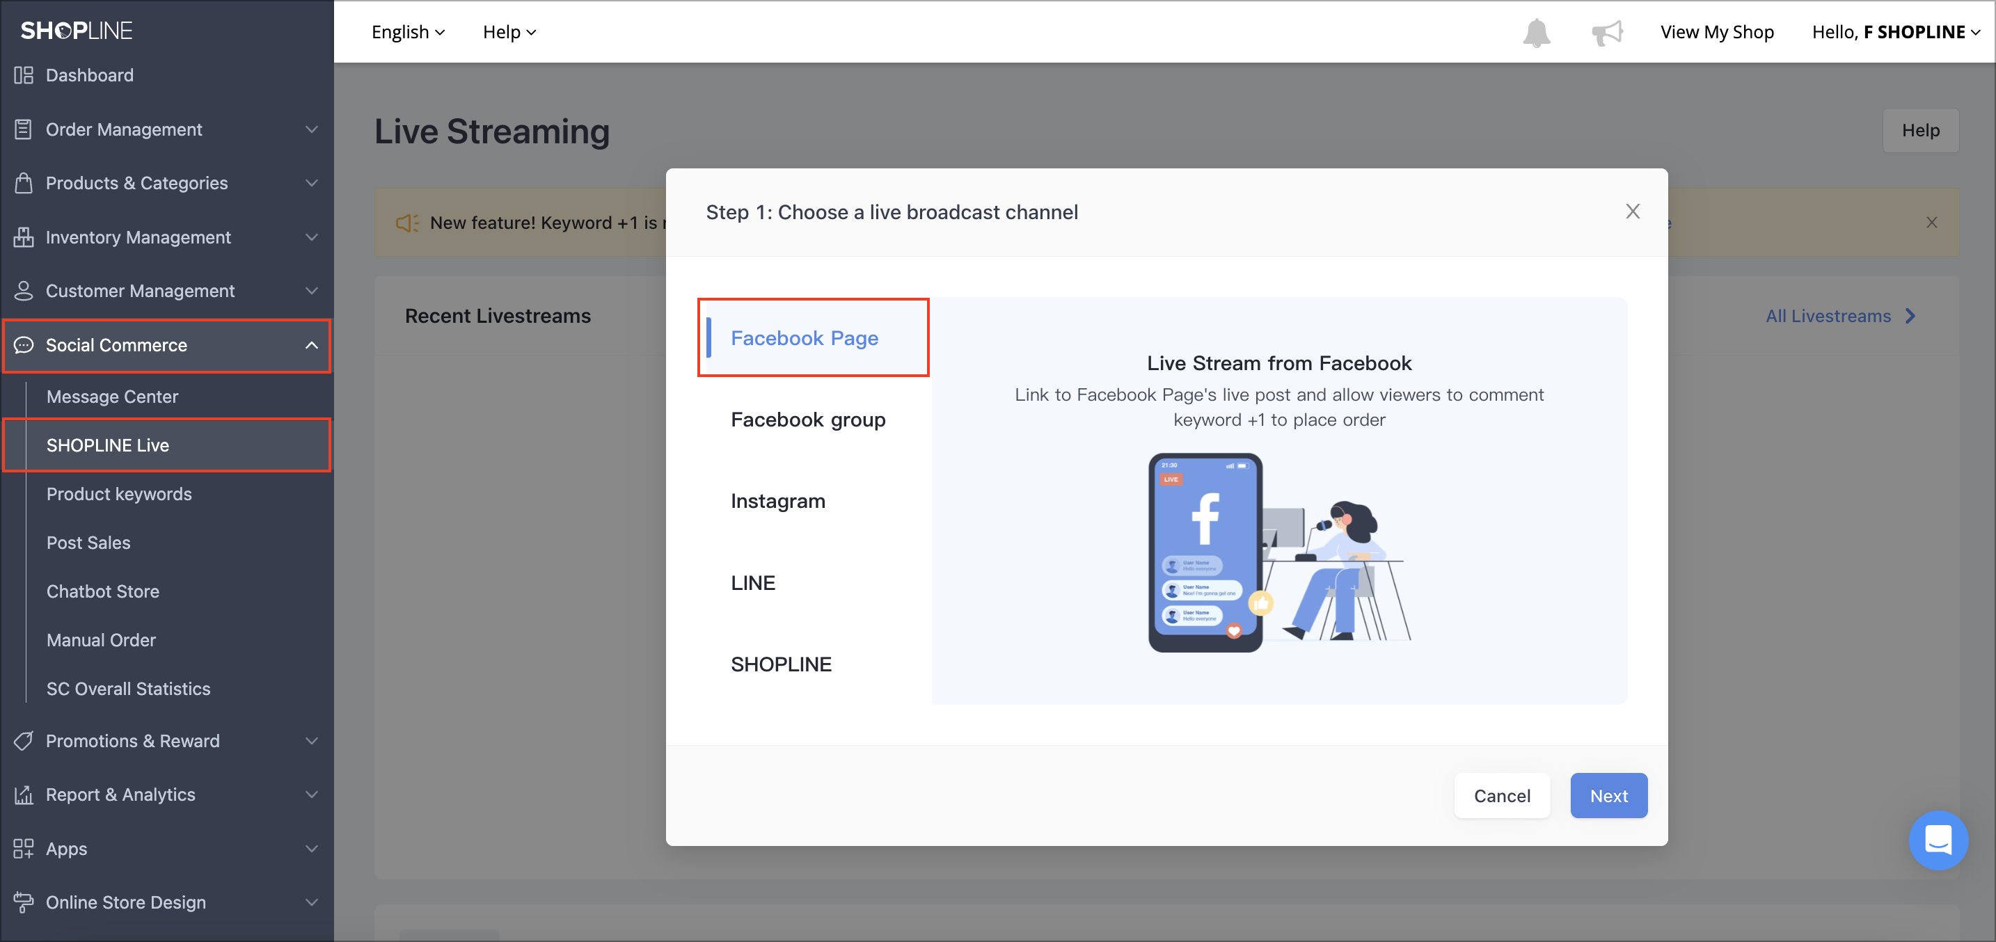Image resolution: width=1996 pixels, height=942 pixels.
Task: Open Message Center in the sidebar
Action: pos(112,397)
